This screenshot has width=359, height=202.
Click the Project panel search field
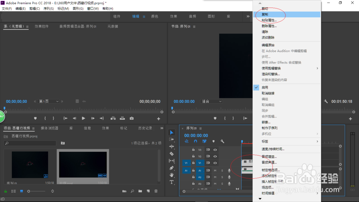pyautogui.click(x=30, y=143)
